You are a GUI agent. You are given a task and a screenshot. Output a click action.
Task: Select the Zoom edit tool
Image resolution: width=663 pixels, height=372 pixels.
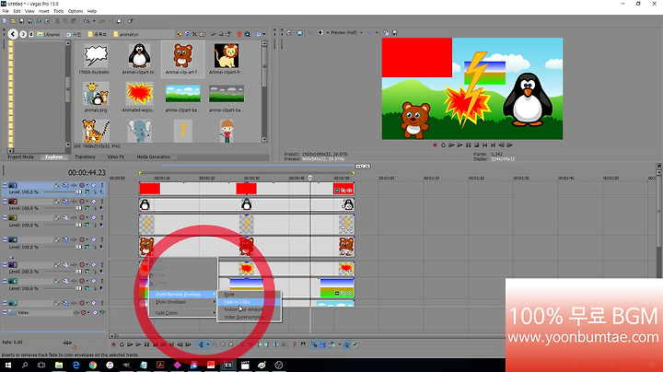(x=231, y=344)
